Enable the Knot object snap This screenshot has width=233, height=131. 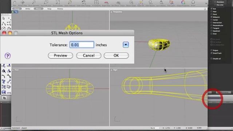pos(212,34)
